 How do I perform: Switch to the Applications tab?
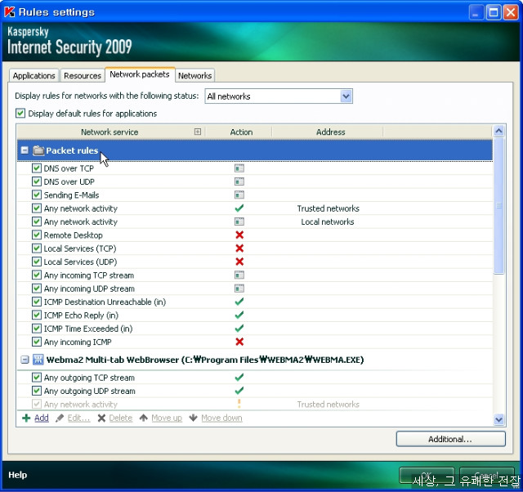coord(34,76)
